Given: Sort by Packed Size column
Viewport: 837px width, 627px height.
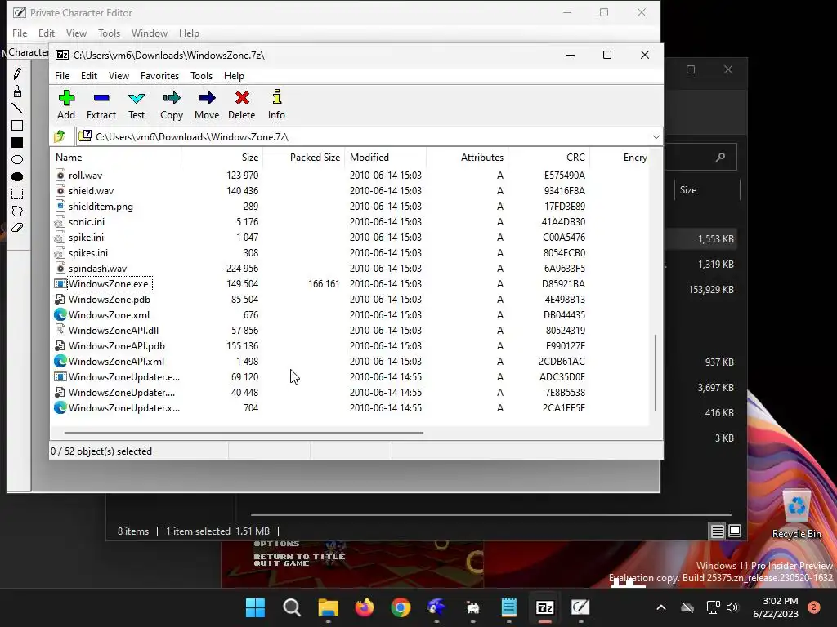Looking at the screenshot, I should pyautogui.click(x=304, y=158).
